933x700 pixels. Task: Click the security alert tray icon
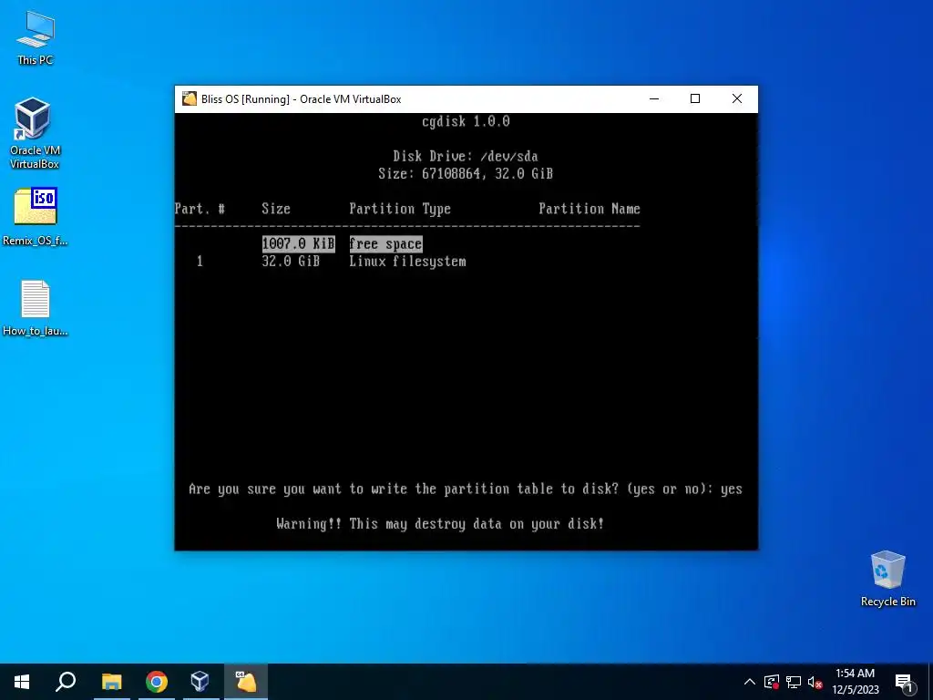coord(772,682)
